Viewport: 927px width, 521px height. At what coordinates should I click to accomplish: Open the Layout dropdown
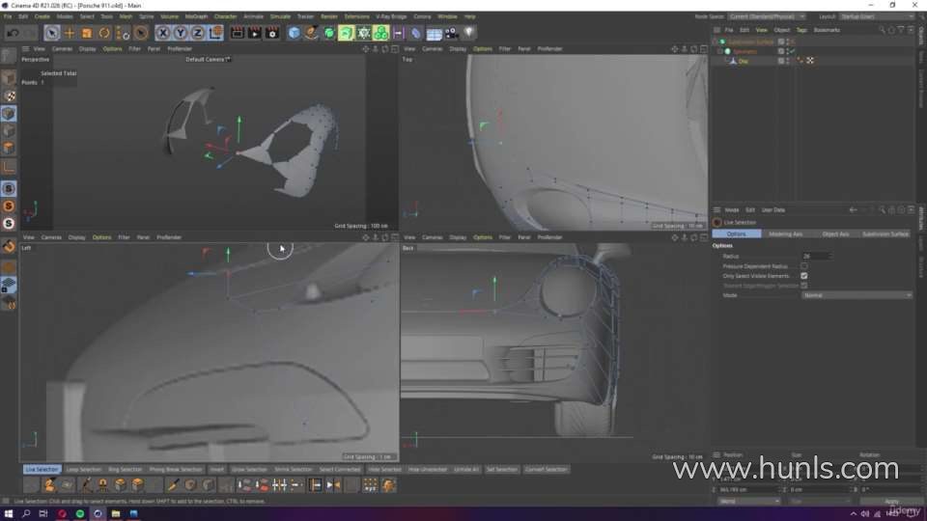point(877,16)
